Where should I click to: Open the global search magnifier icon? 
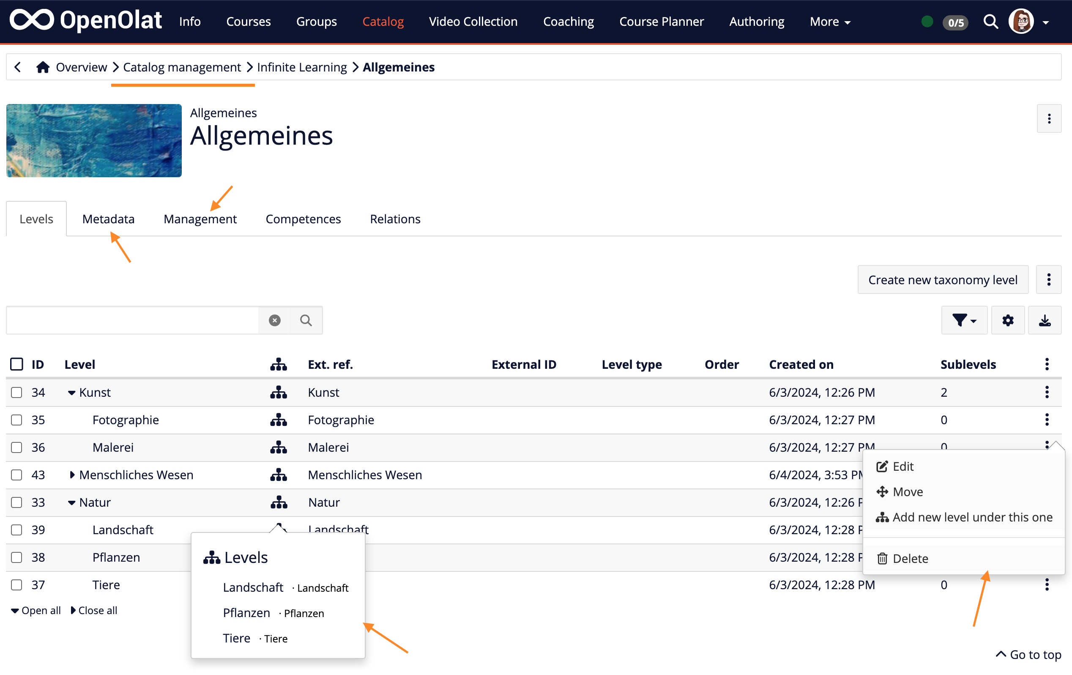point(990,22)
